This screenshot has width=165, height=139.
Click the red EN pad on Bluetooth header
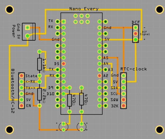point(21,106)
